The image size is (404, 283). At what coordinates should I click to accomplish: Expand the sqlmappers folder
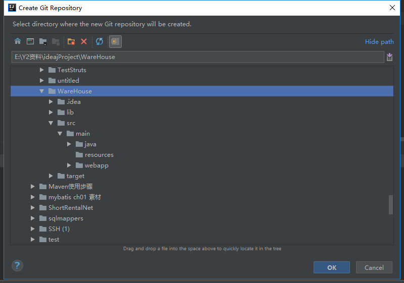(x=32, y=218)
